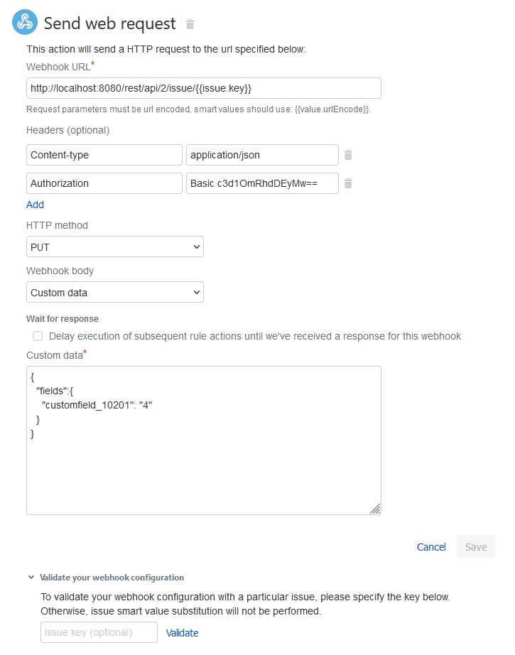Click the Add header link
Screen dimensions: 515x655
coord(35,205)
